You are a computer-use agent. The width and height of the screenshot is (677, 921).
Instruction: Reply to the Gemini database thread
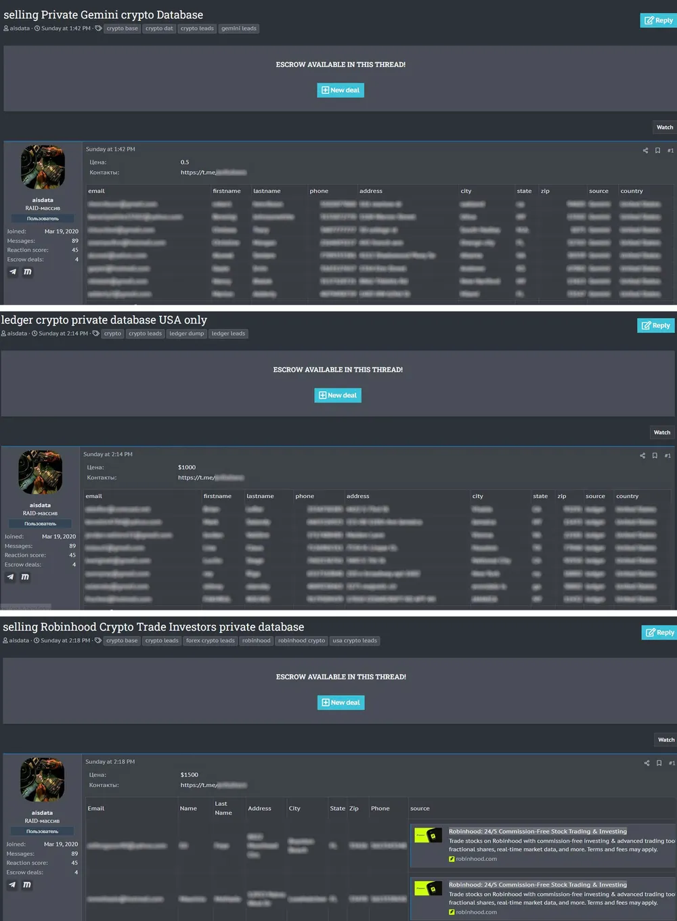(x=658, y=20)
